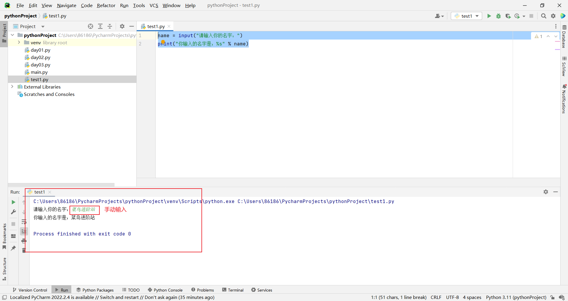Open Terminal tool window
This screenshot has height=301, width=568.
tap(233, 290)
